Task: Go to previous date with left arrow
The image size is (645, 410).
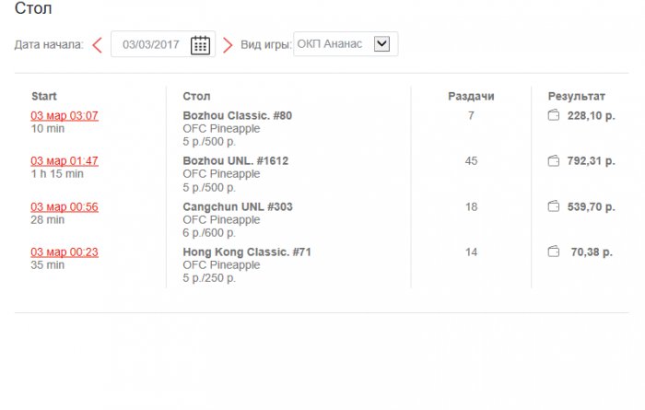Action: coord(97,44)
